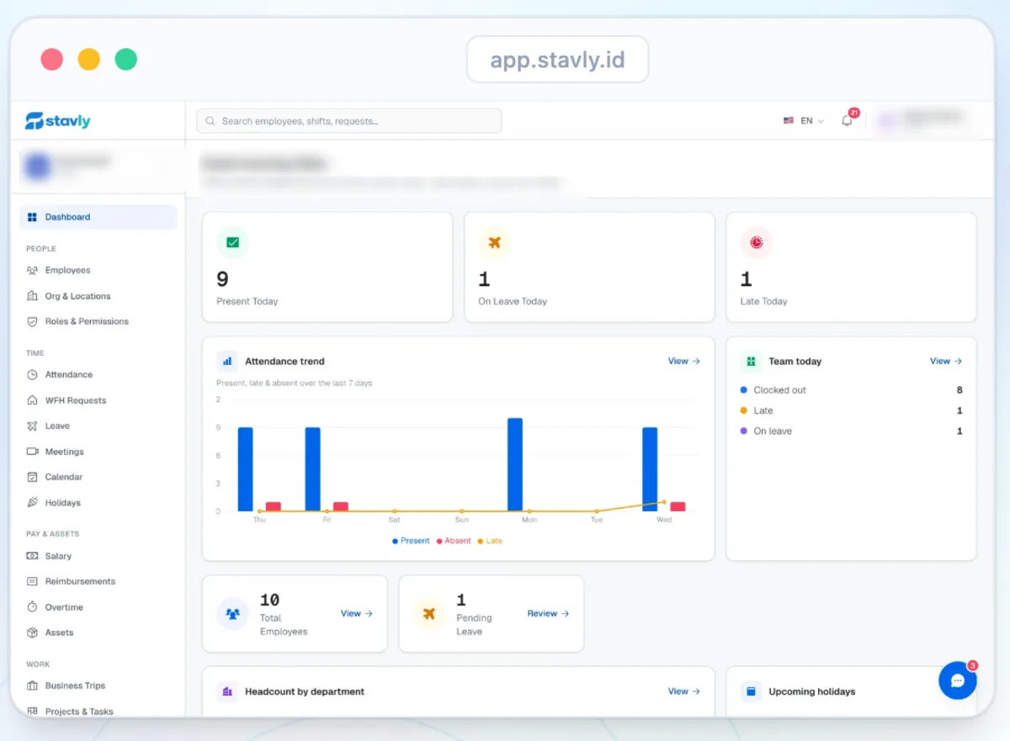Open the notifications bell icon
Screen dimensions: 1010x741
[847, 120]
